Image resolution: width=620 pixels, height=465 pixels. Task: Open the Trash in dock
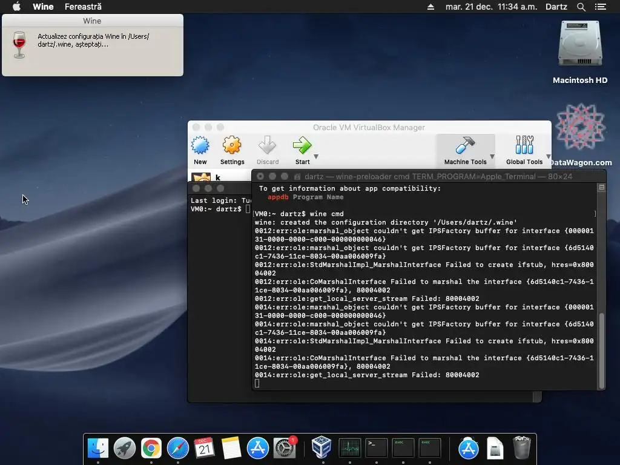521,447
